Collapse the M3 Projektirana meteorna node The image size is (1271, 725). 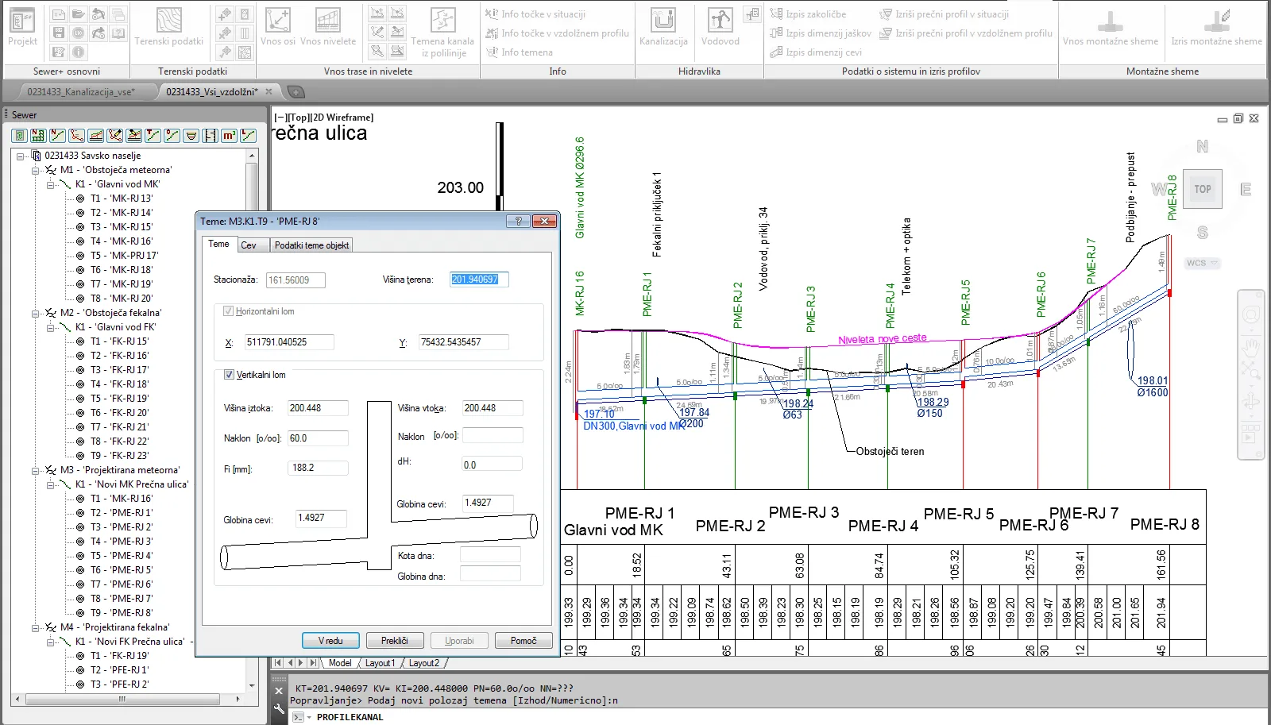(x=36, y=470)
